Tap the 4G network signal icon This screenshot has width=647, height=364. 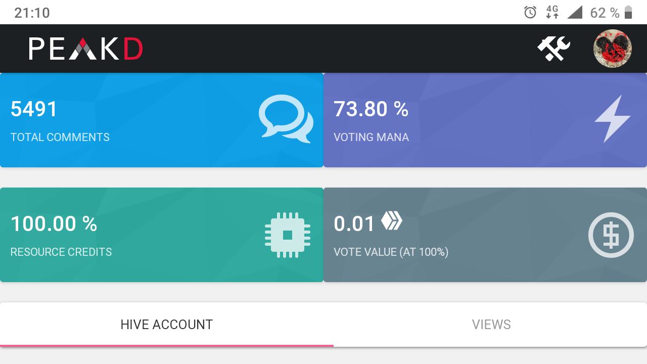552,12
